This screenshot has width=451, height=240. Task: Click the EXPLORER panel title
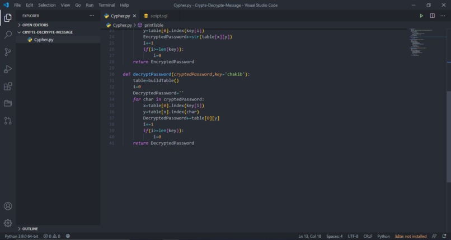(x=31, y=16)
